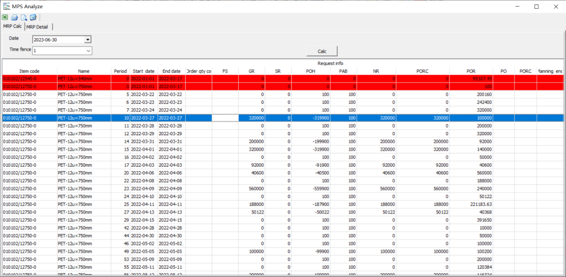
Task: Click the refresh icon in toolbar
Action: click(33, 18)
